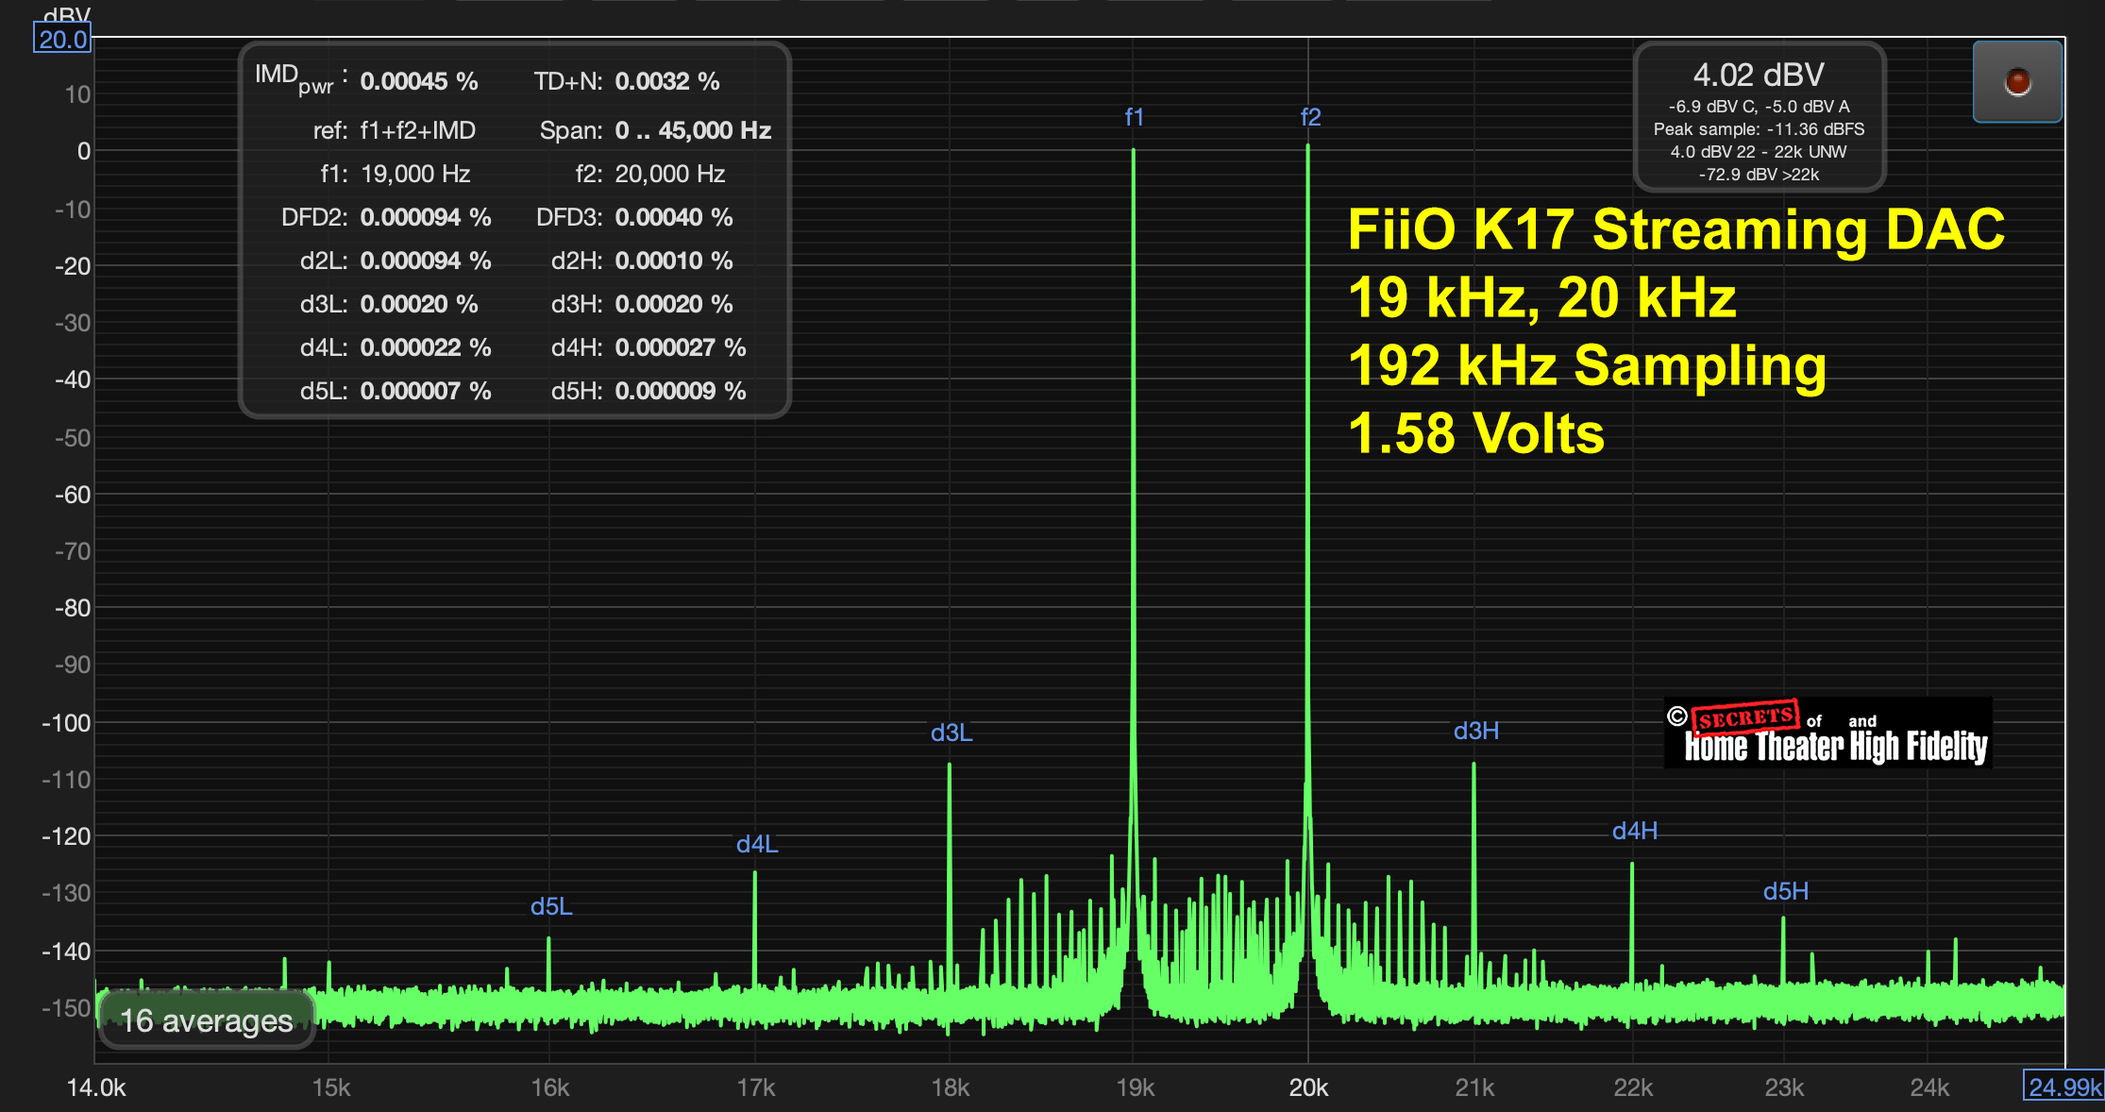
Task: Click the d4H value 0.000027 %
Action: tap(681, 347)
